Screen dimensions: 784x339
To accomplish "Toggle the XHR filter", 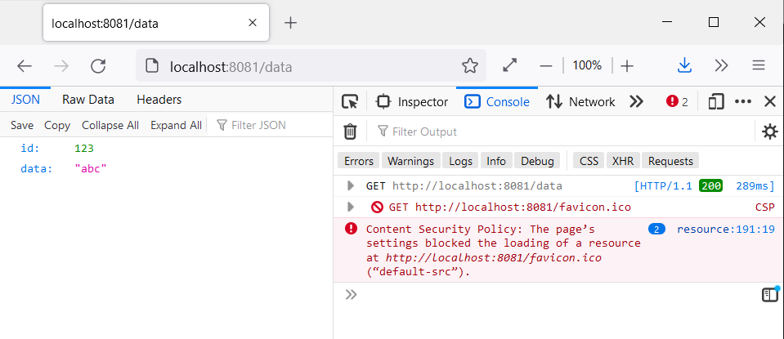I will click(623, 161).
